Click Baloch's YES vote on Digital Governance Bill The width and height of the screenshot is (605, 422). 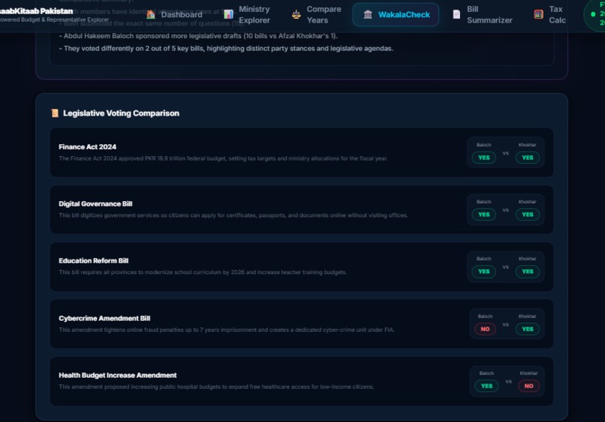pos(484,214)
